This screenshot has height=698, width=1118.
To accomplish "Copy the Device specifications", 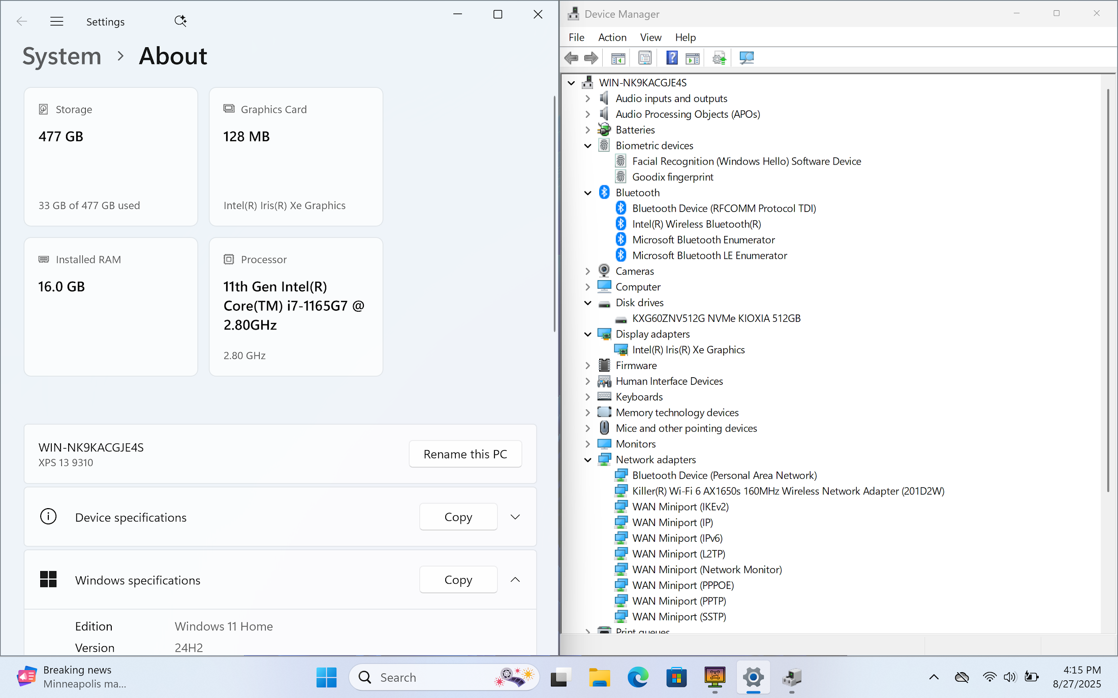I will coord(458,517).
